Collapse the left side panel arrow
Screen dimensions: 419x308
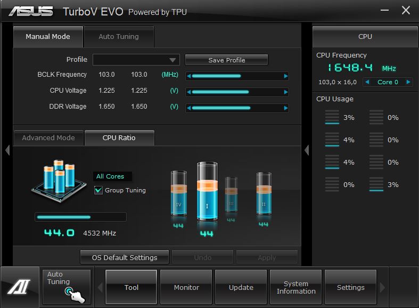coord(7,150)
